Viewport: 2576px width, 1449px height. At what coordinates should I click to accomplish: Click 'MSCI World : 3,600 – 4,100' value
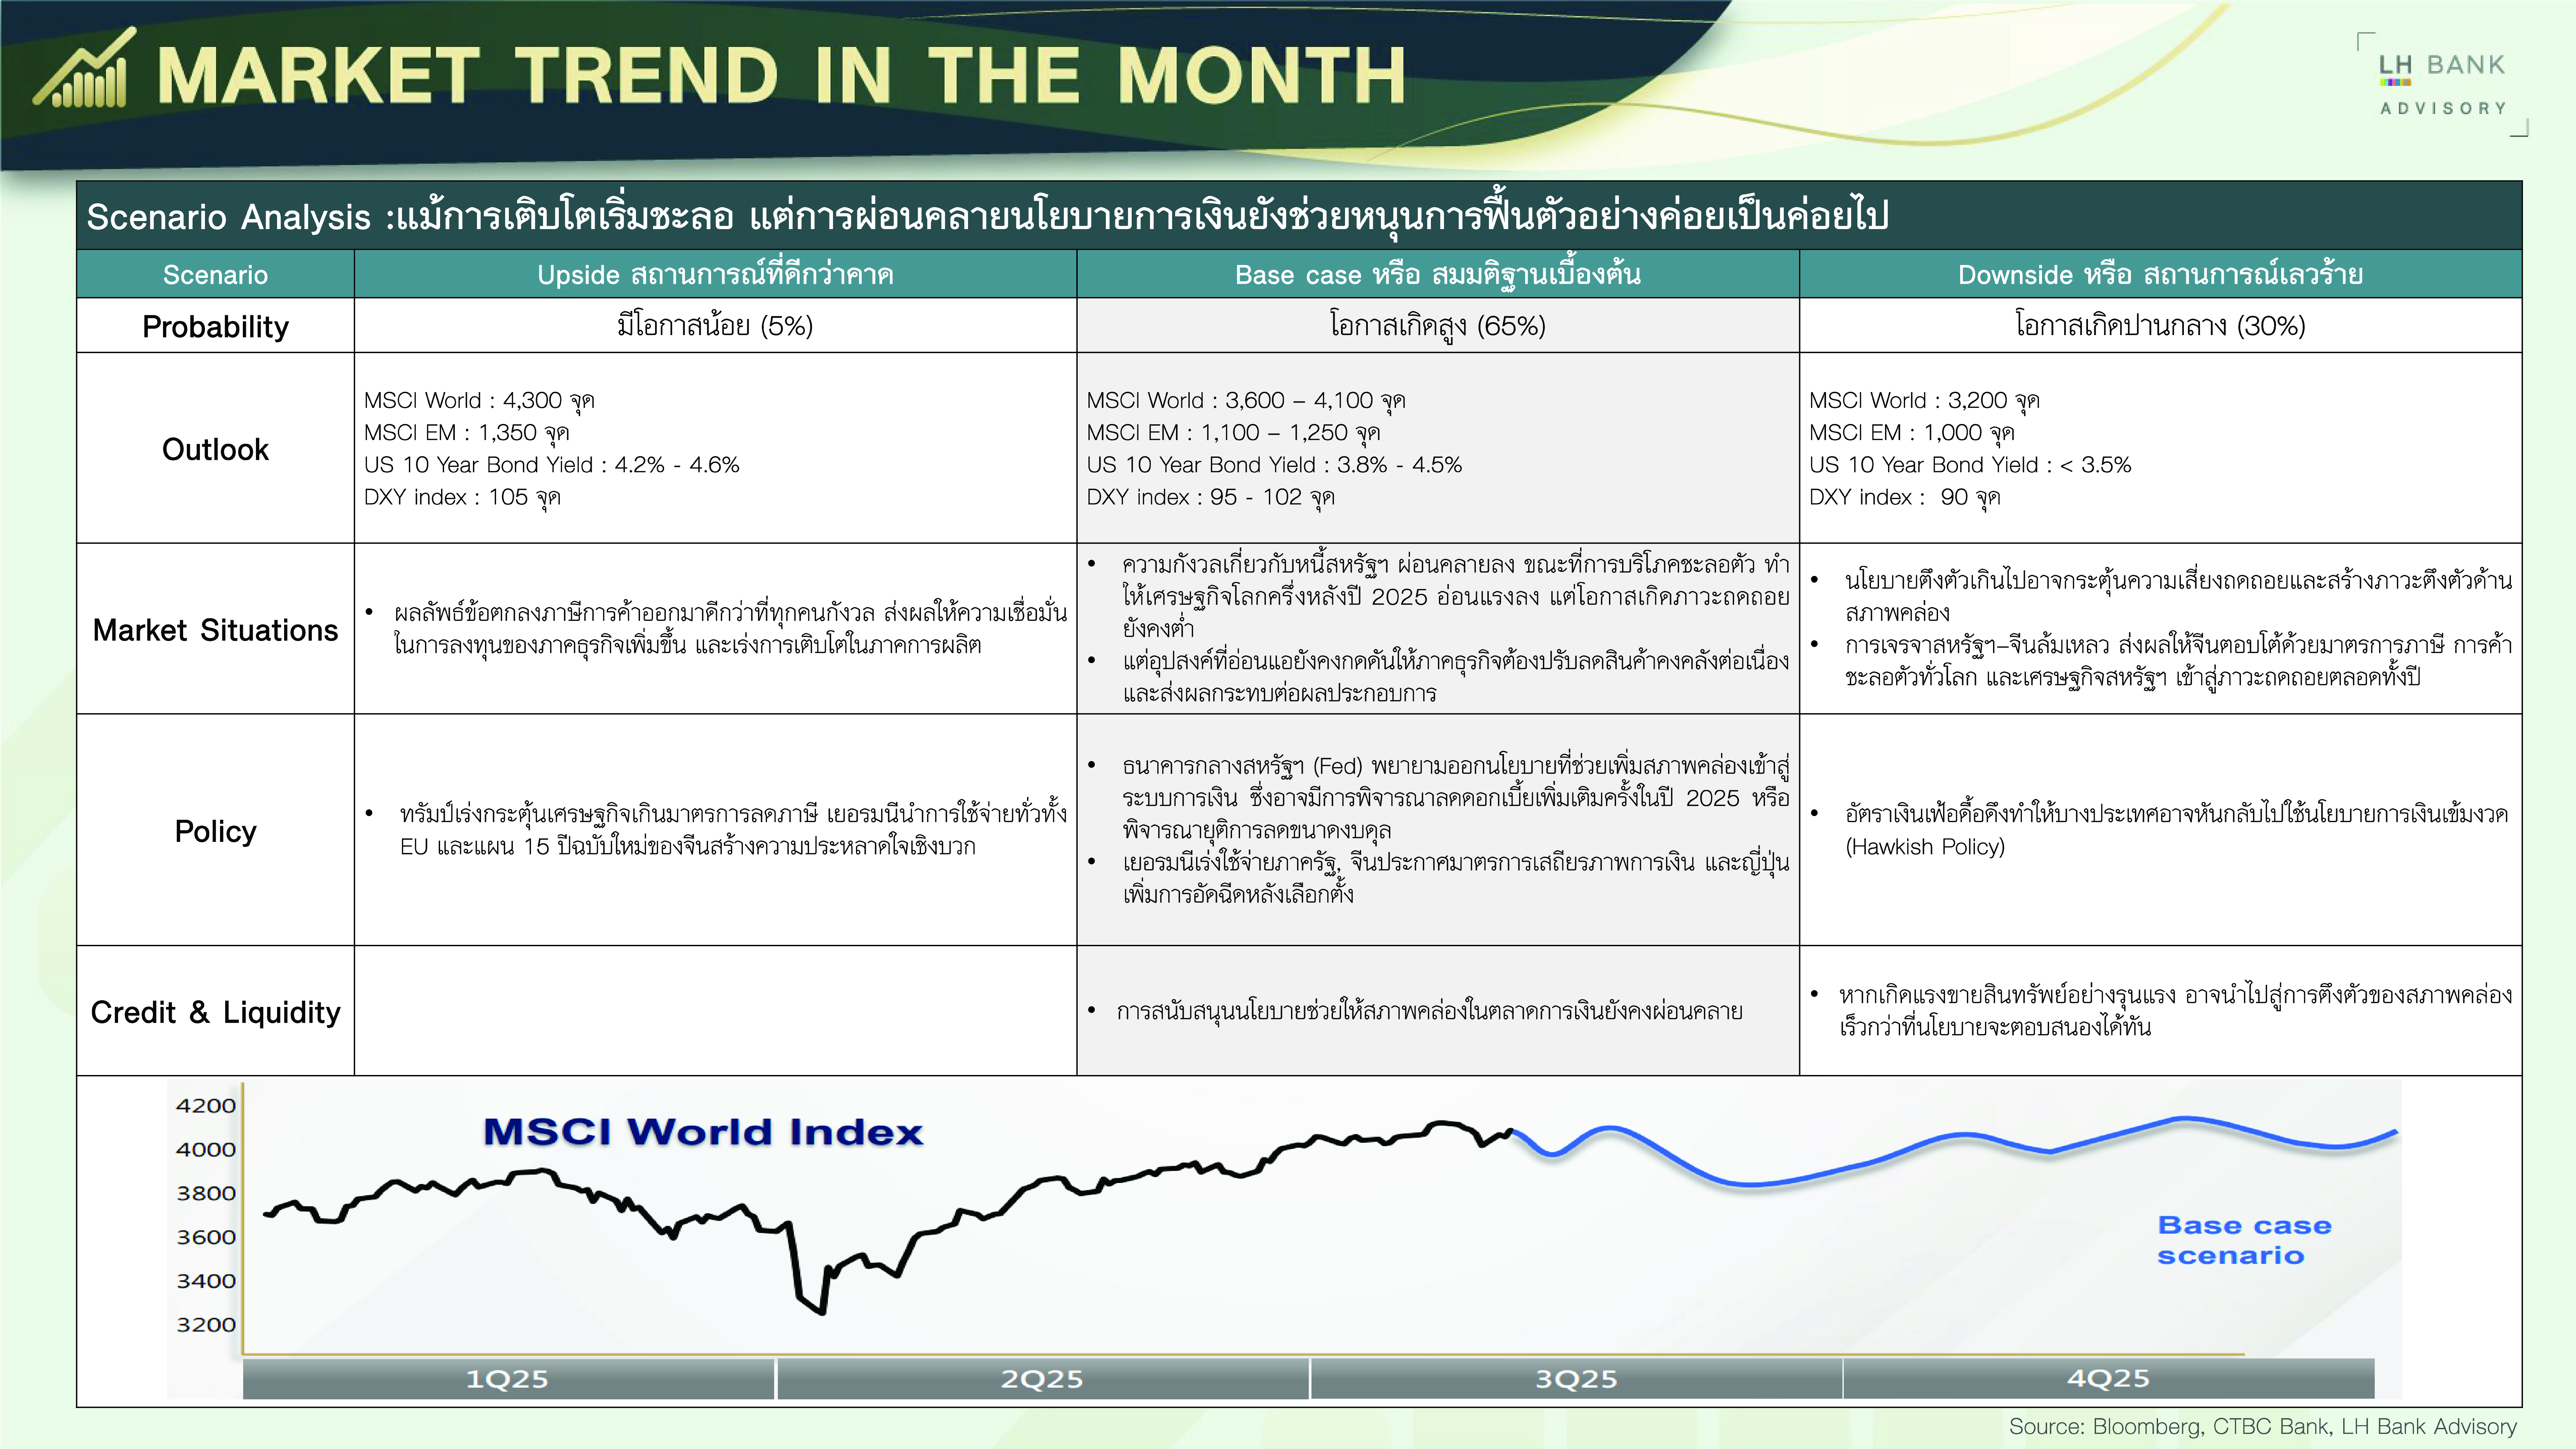(x=1246, y=401)
